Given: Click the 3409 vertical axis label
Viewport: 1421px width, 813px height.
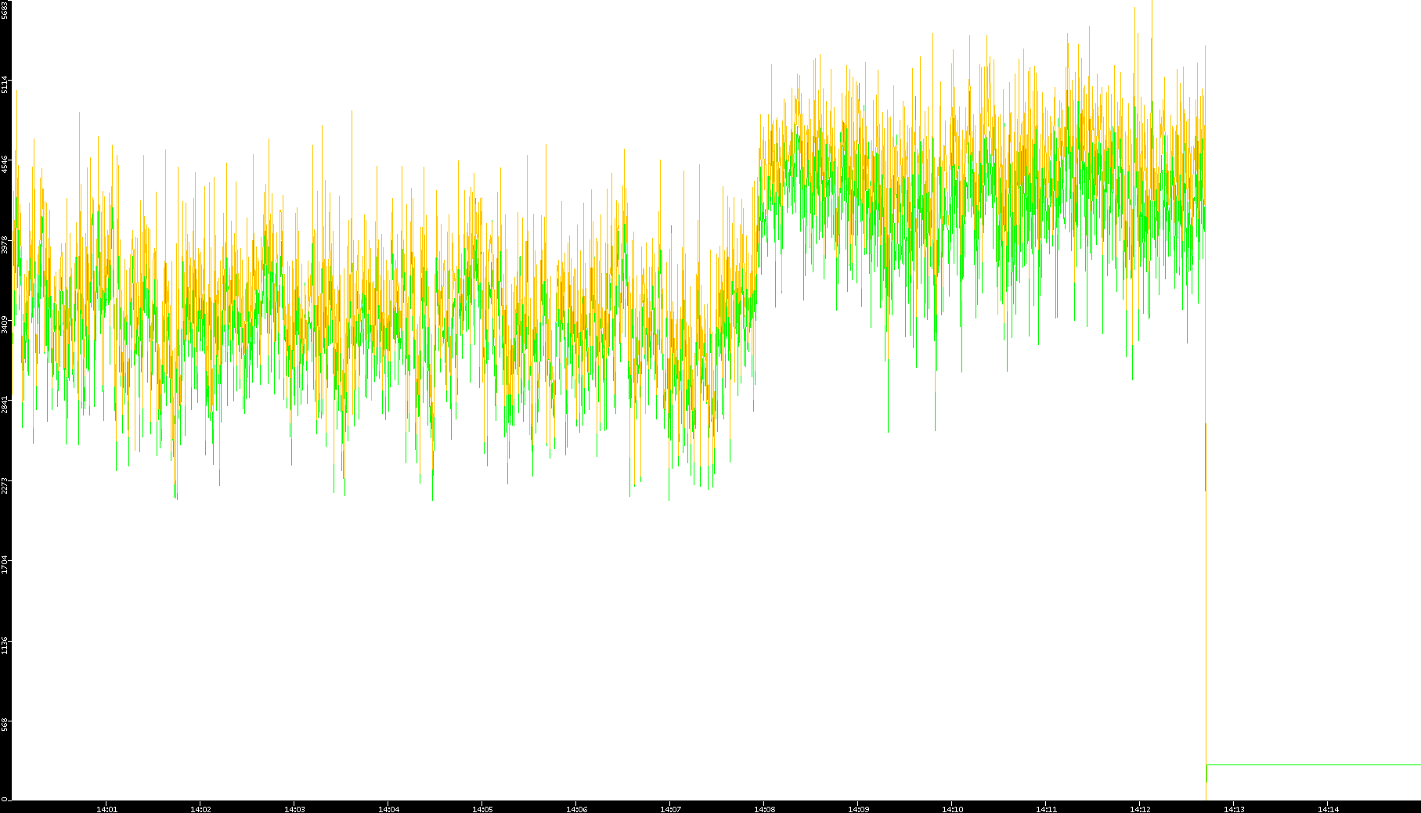Looking at the screenshot, I should 5,325.
